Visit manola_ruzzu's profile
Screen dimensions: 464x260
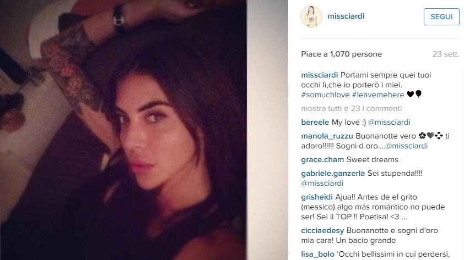(x=327, y=136)
